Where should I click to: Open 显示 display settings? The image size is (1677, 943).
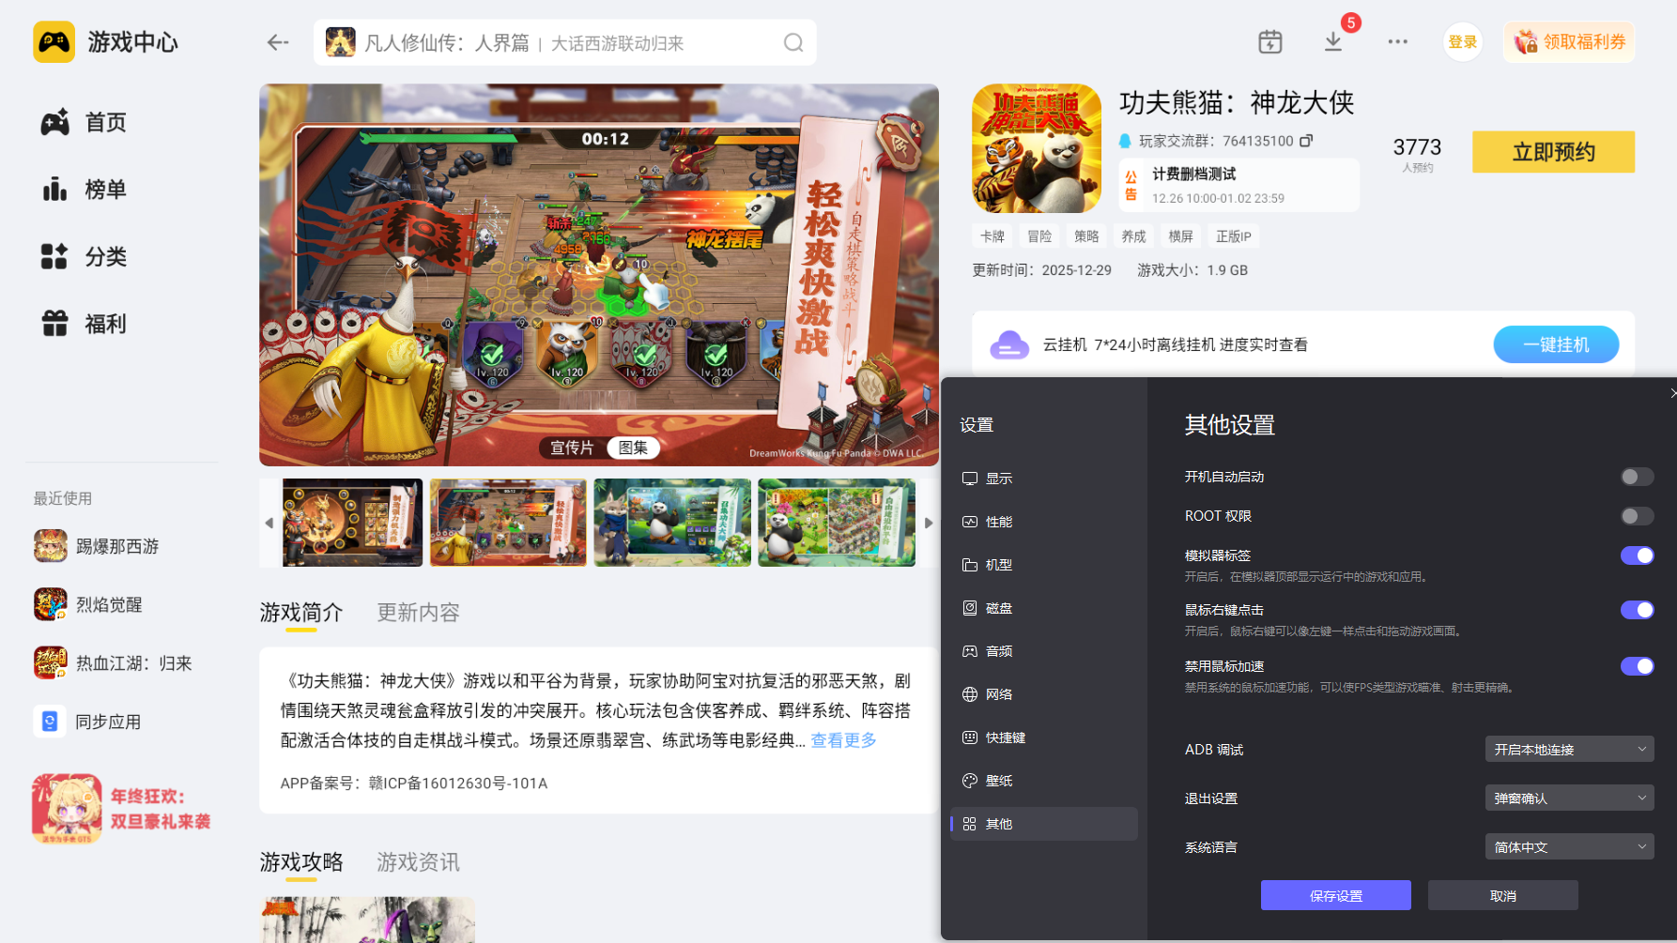coord(1044,479)
